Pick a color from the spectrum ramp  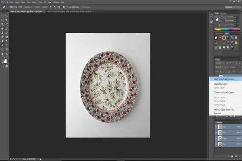pyautogui.click(x=227, y=30)
